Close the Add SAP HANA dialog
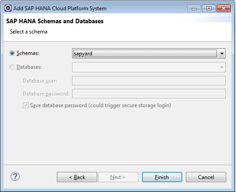The image size is (236, 192). point(223,8)
